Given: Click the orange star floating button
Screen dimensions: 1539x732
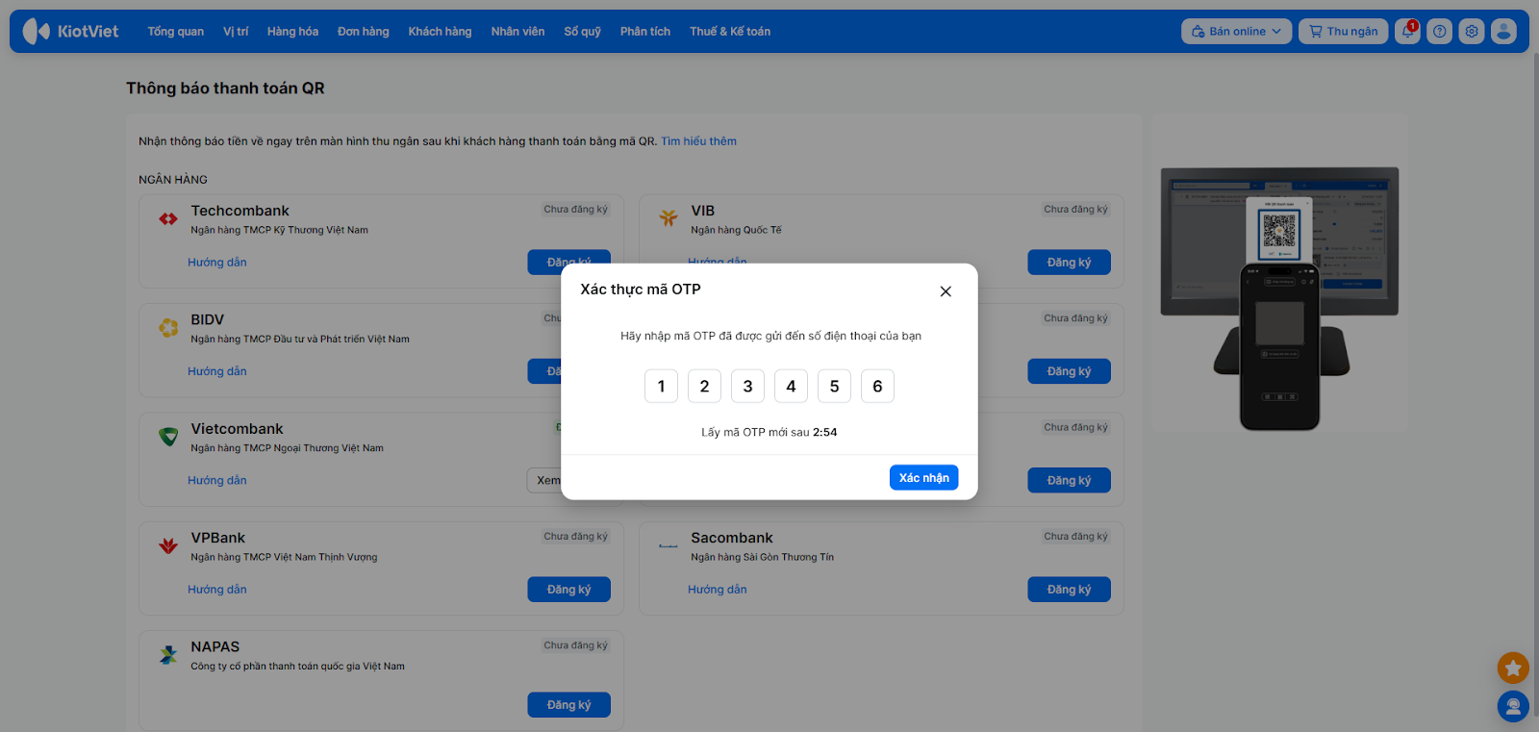Looking at the screenshot, I should coord(1513,668).
